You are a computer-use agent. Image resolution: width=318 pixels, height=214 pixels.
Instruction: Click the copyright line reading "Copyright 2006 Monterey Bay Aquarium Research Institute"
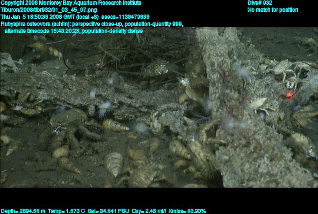click(71, 3)
